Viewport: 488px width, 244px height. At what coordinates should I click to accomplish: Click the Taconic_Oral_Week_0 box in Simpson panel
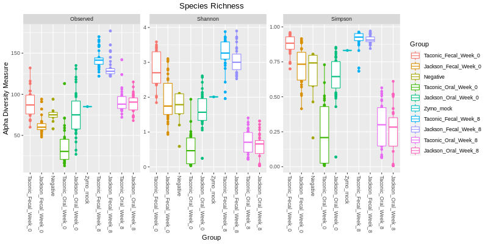click(x=325, y=135)
